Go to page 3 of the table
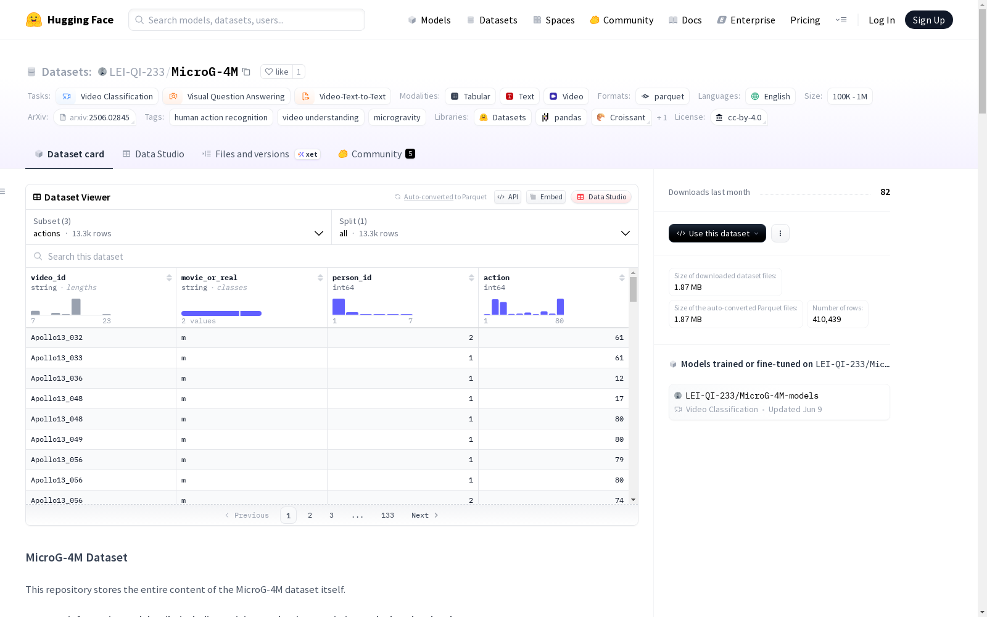Screen dimensions: 987x617 (x=331, y=515)
